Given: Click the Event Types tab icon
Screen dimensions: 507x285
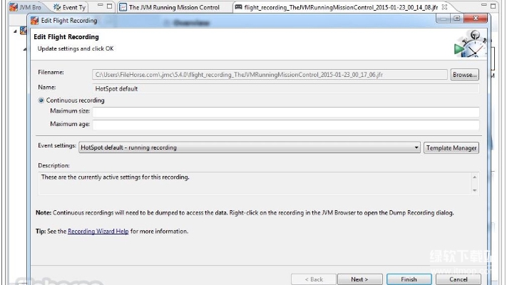Looking at the screenshot, I should tap(57, 7).
